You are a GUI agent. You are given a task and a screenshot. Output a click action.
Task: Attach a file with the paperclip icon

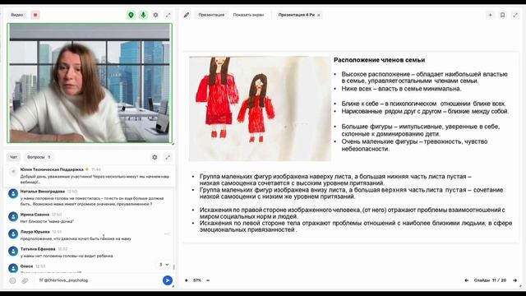[x=25, y=280]
